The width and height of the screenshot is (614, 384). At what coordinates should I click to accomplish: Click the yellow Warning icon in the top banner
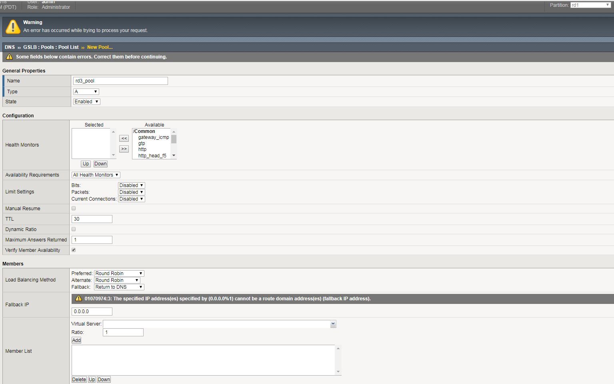[13, 26]
